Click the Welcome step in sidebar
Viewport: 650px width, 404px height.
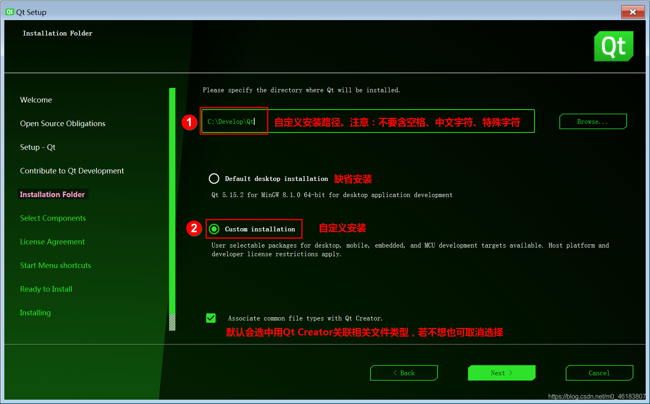pyautogui.click(x=36, y=100)
